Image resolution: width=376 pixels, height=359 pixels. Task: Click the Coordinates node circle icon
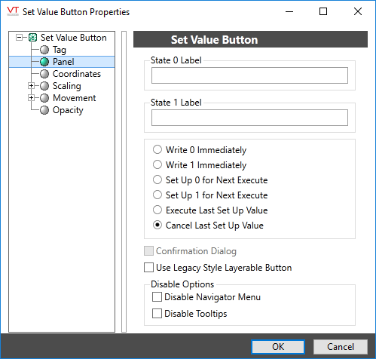click(x=44, y=74)
